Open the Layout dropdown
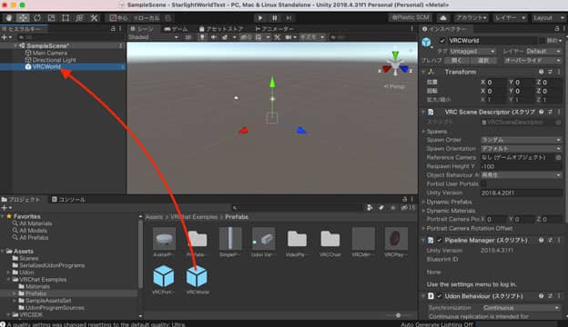Viewport: 568px width, 327px height. (x=549, y=17)
